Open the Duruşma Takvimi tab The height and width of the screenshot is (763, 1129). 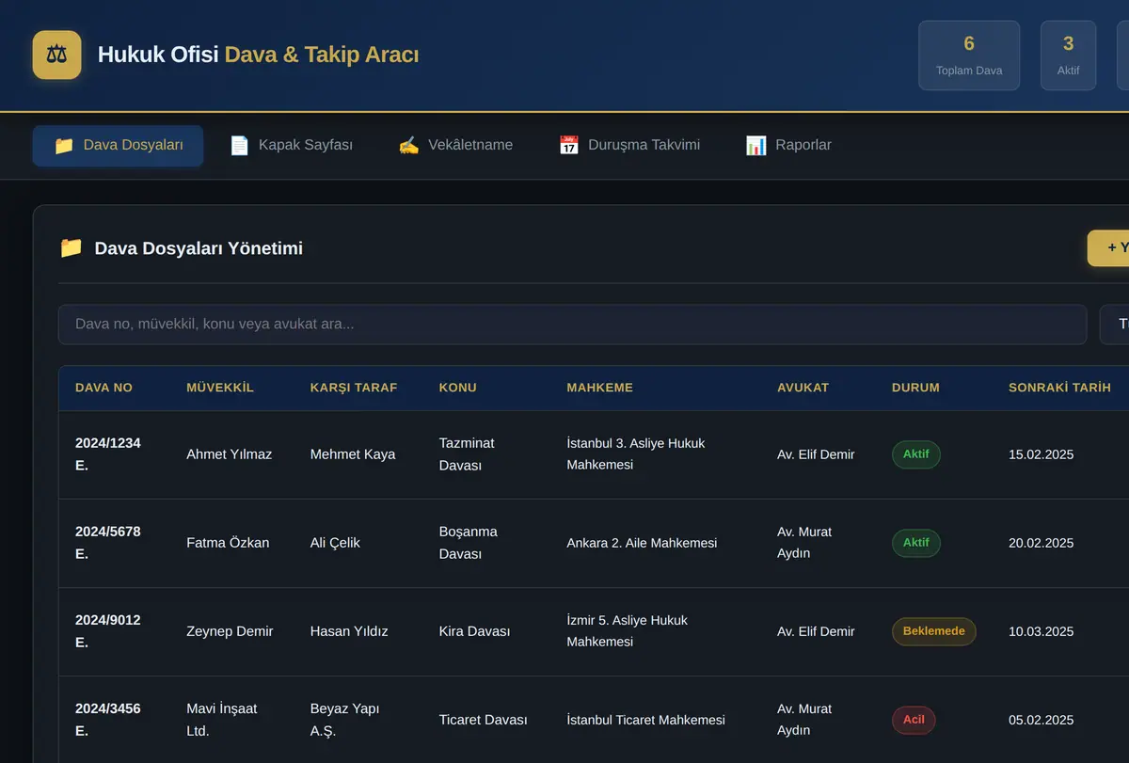point(628,146)
